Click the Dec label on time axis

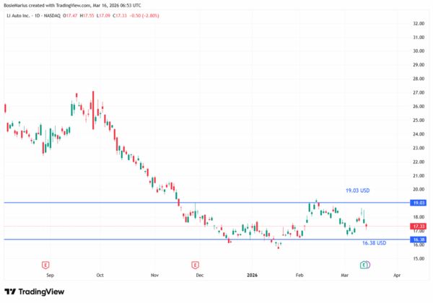click(x=200, y=275)
